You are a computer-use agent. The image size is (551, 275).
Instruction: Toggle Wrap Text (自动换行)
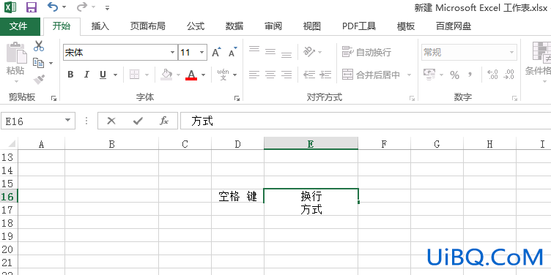point(366,52)
